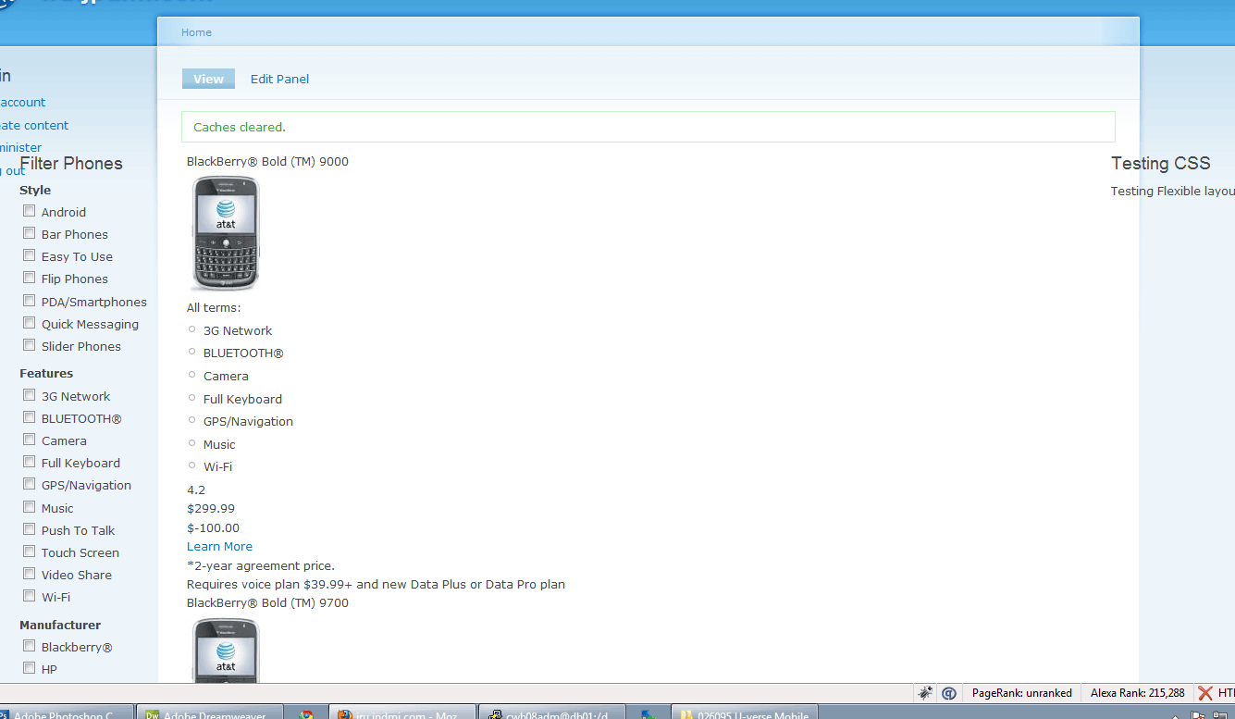This screenshot has width=1235, height=719.
Task: Open the administer link in the sidebar
Action: point(20,147)
